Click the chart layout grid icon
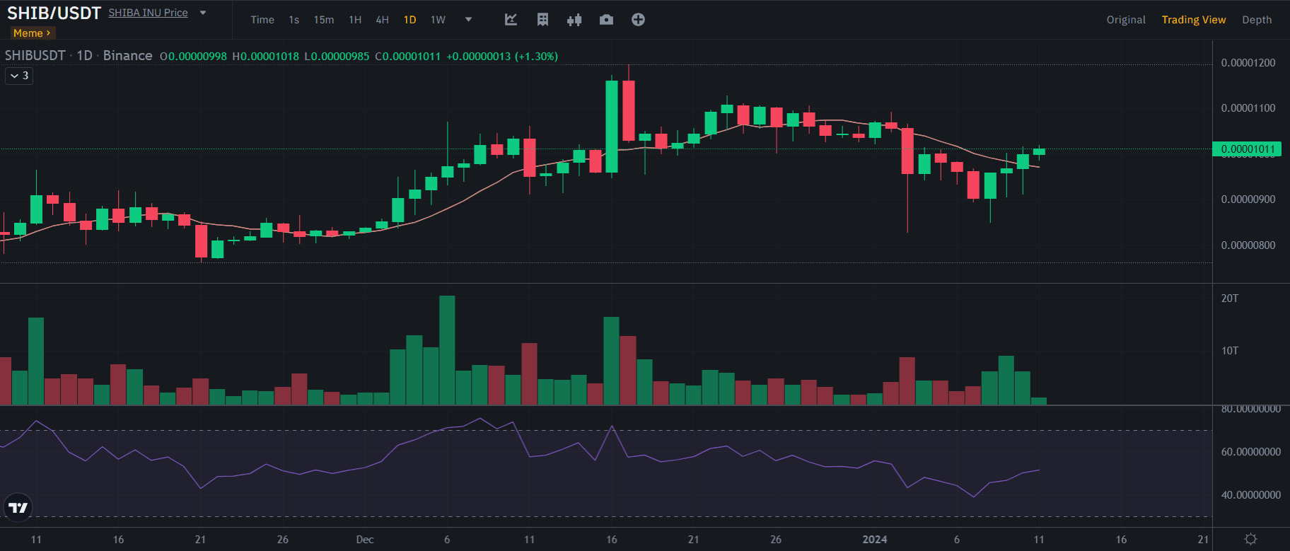The height and width of the screenshot is (551, 1290). pyautogui.click(x=542, y=20)
